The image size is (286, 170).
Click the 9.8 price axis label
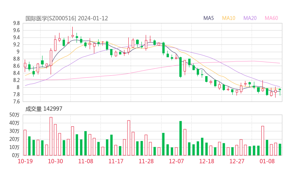point(16,23)
